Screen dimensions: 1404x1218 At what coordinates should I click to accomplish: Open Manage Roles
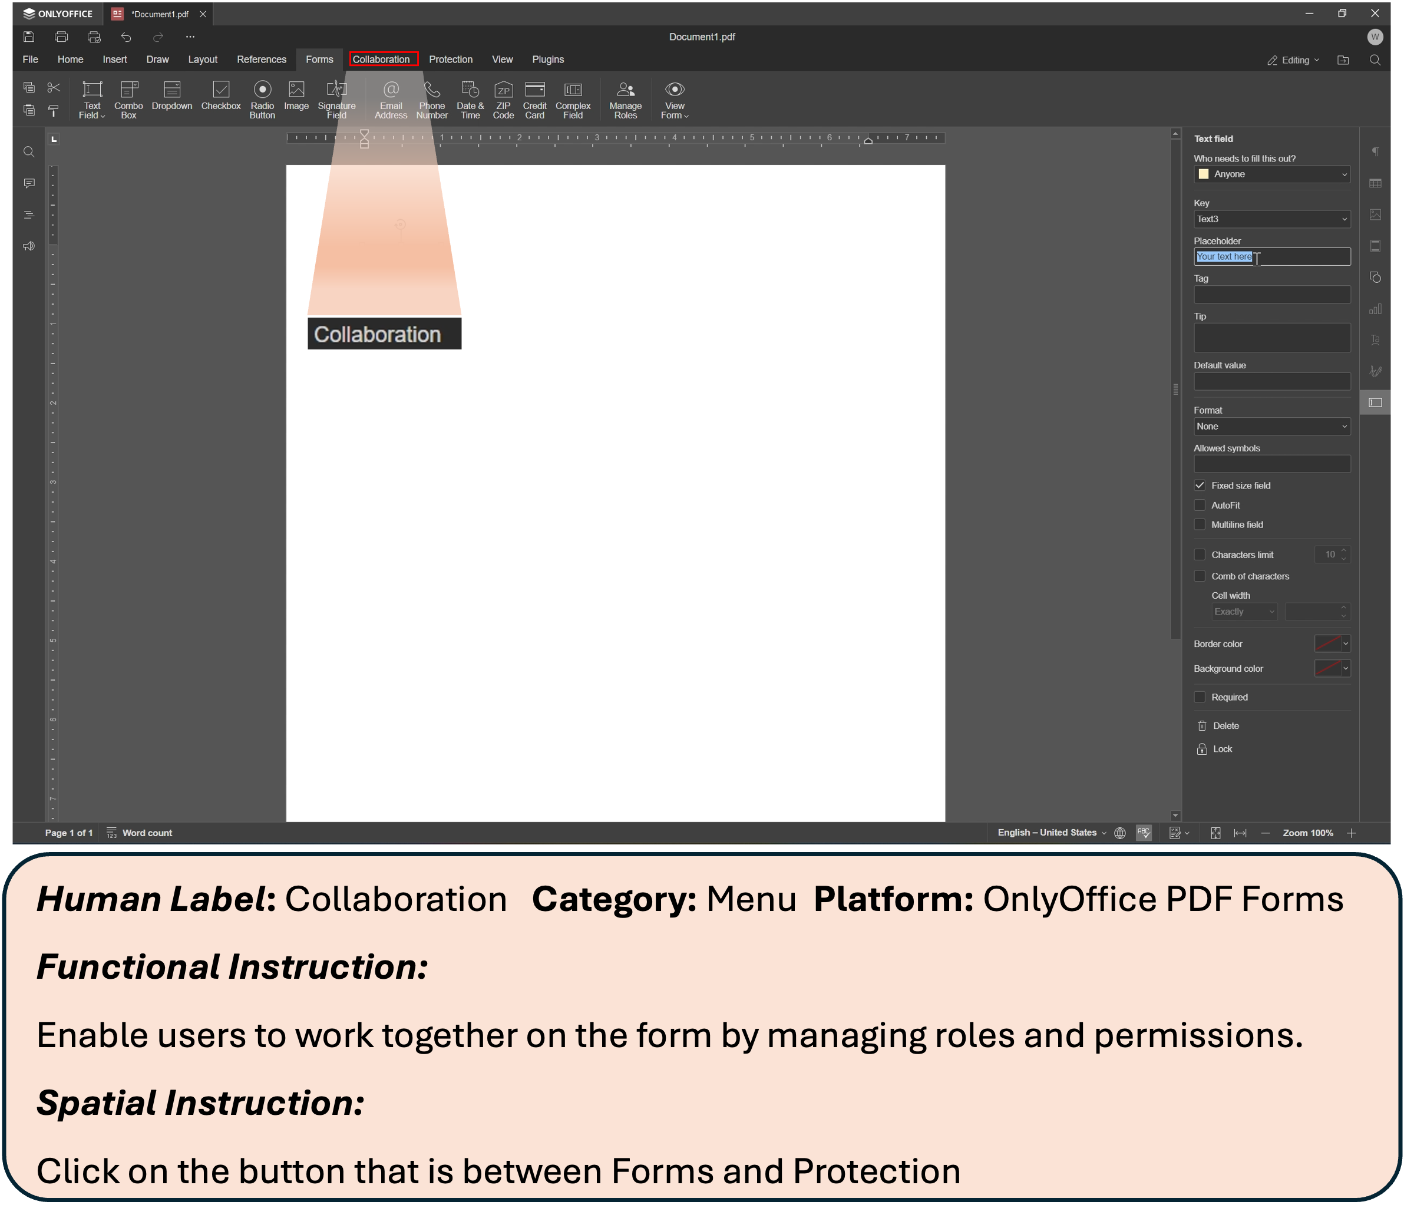(x=625, y=99)
